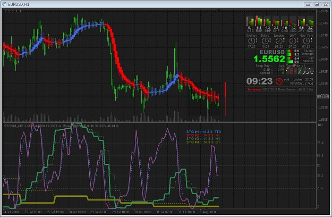332x217 pixels.
Task: Select the 'STO #2' H1 legend row
Action: click(x=203, y=135)
